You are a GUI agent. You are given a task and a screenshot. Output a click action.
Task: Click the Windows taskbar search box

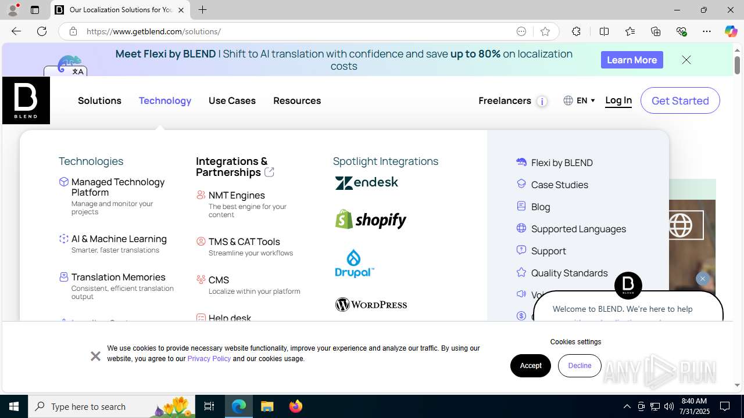[x=112, y=406]
